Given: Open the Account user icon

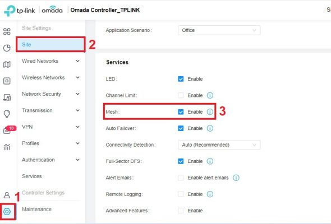Looking at the screenshot, I should click(x=7, y=195).
